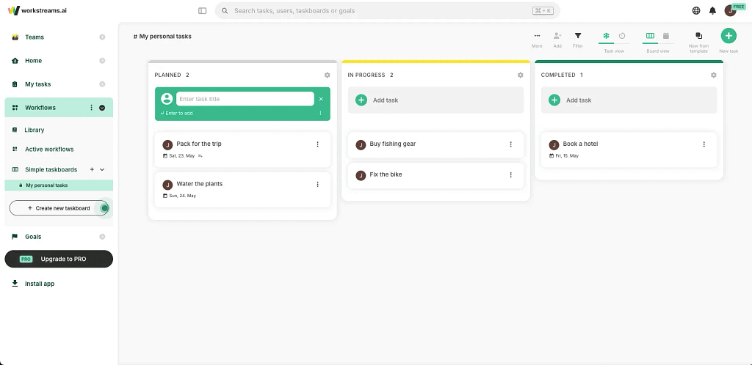The image size is (752, 365).
Task: Expand the Teams arrow
Action: [102, 37]
